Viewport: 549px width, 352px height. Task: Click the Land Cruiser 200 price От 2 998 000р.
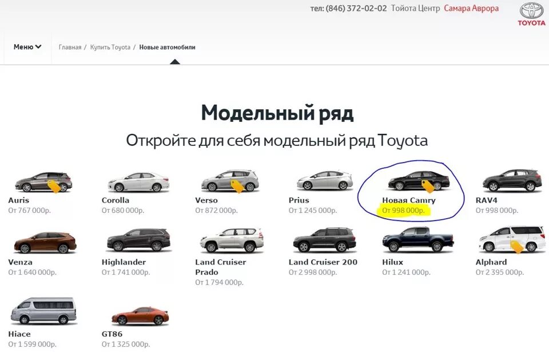click(313, 272)
